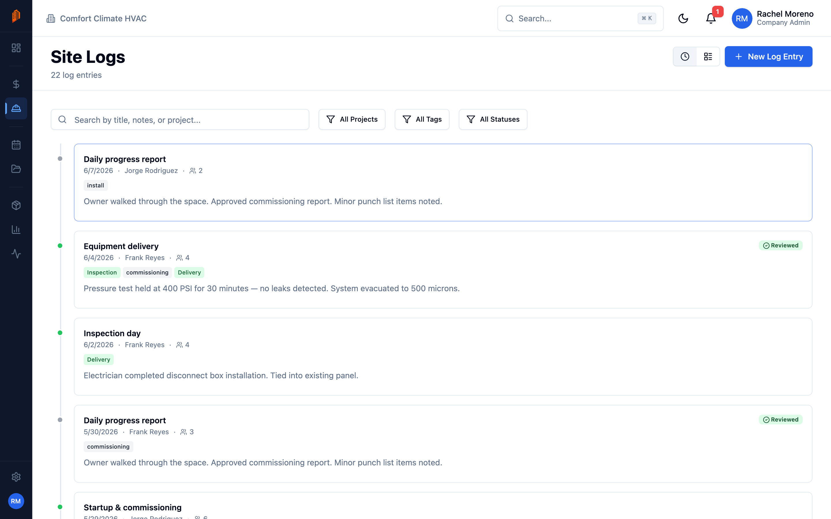
Task: Click the Electrician completed disconnect box note
Action: click(x=221, y=375)
